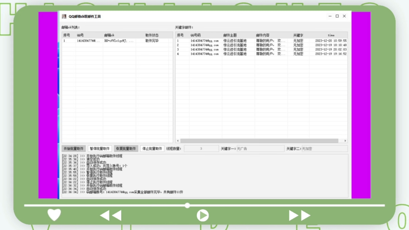
Task: Click the horizontal scrollbar left arrow
Action: [178, 141]
